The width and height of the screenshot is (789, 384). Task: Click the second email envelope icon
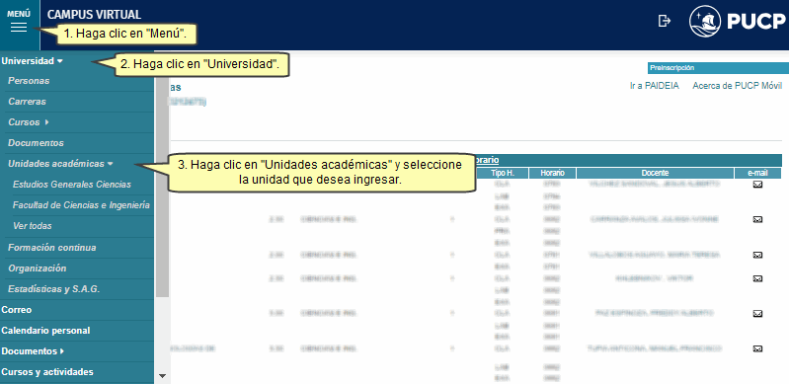pos(757,219)
